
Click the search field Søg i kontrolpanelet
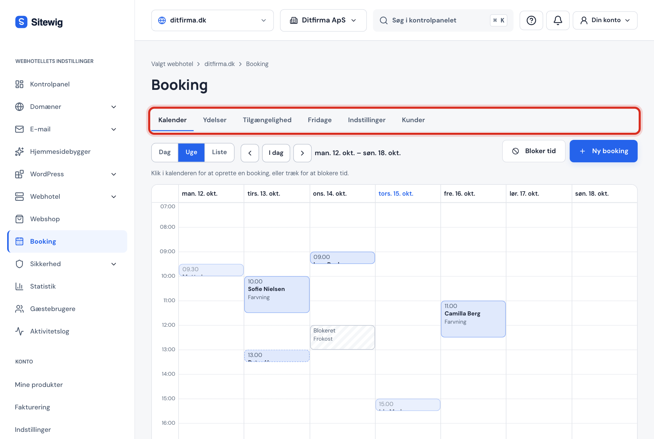(443, 20)
